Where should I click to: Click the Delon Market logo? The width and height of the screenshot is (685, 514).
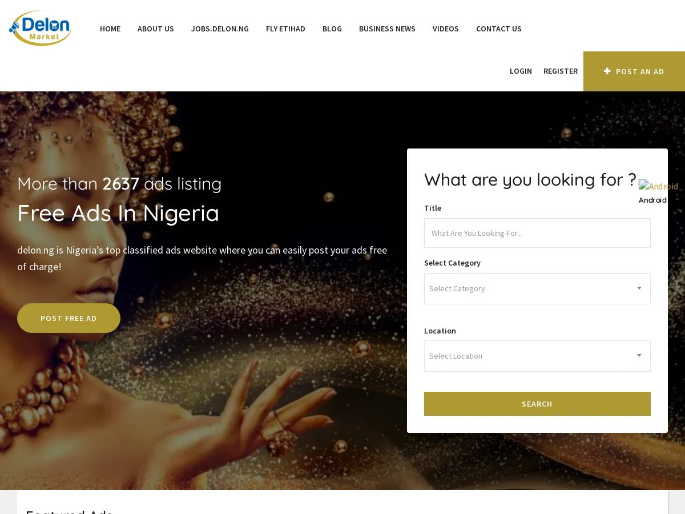tap(40, 28)
